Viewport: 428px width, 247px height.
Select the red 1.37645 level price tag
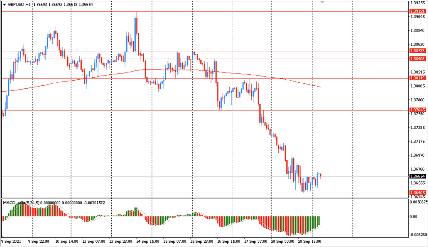coord(418,110)
